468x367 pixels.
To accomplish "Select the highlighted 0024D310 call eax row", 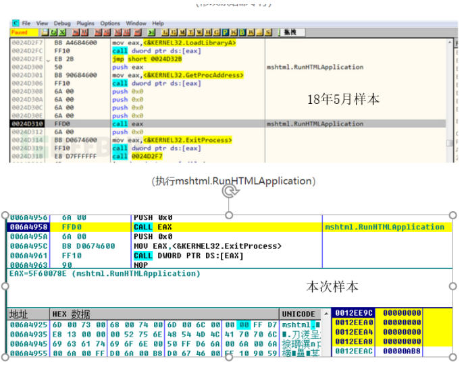I will pos(135,124).
